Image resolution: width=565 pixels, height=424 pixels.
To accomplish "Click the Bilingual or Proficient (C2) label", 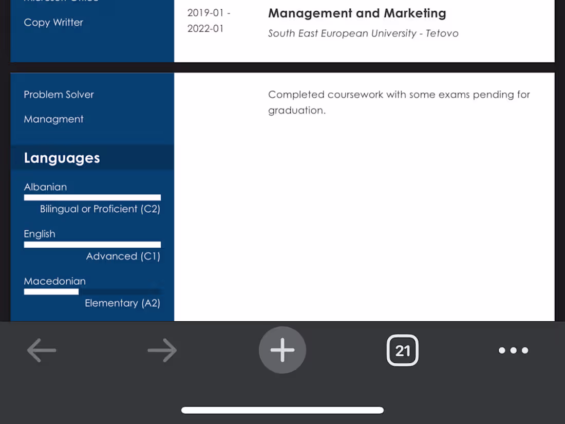I will (100, 209).
